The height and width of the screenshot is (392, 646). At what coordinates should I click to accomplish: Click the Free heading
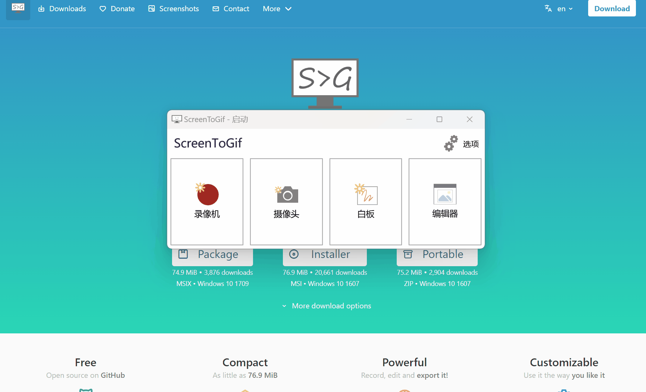click(x=85, y=363)
